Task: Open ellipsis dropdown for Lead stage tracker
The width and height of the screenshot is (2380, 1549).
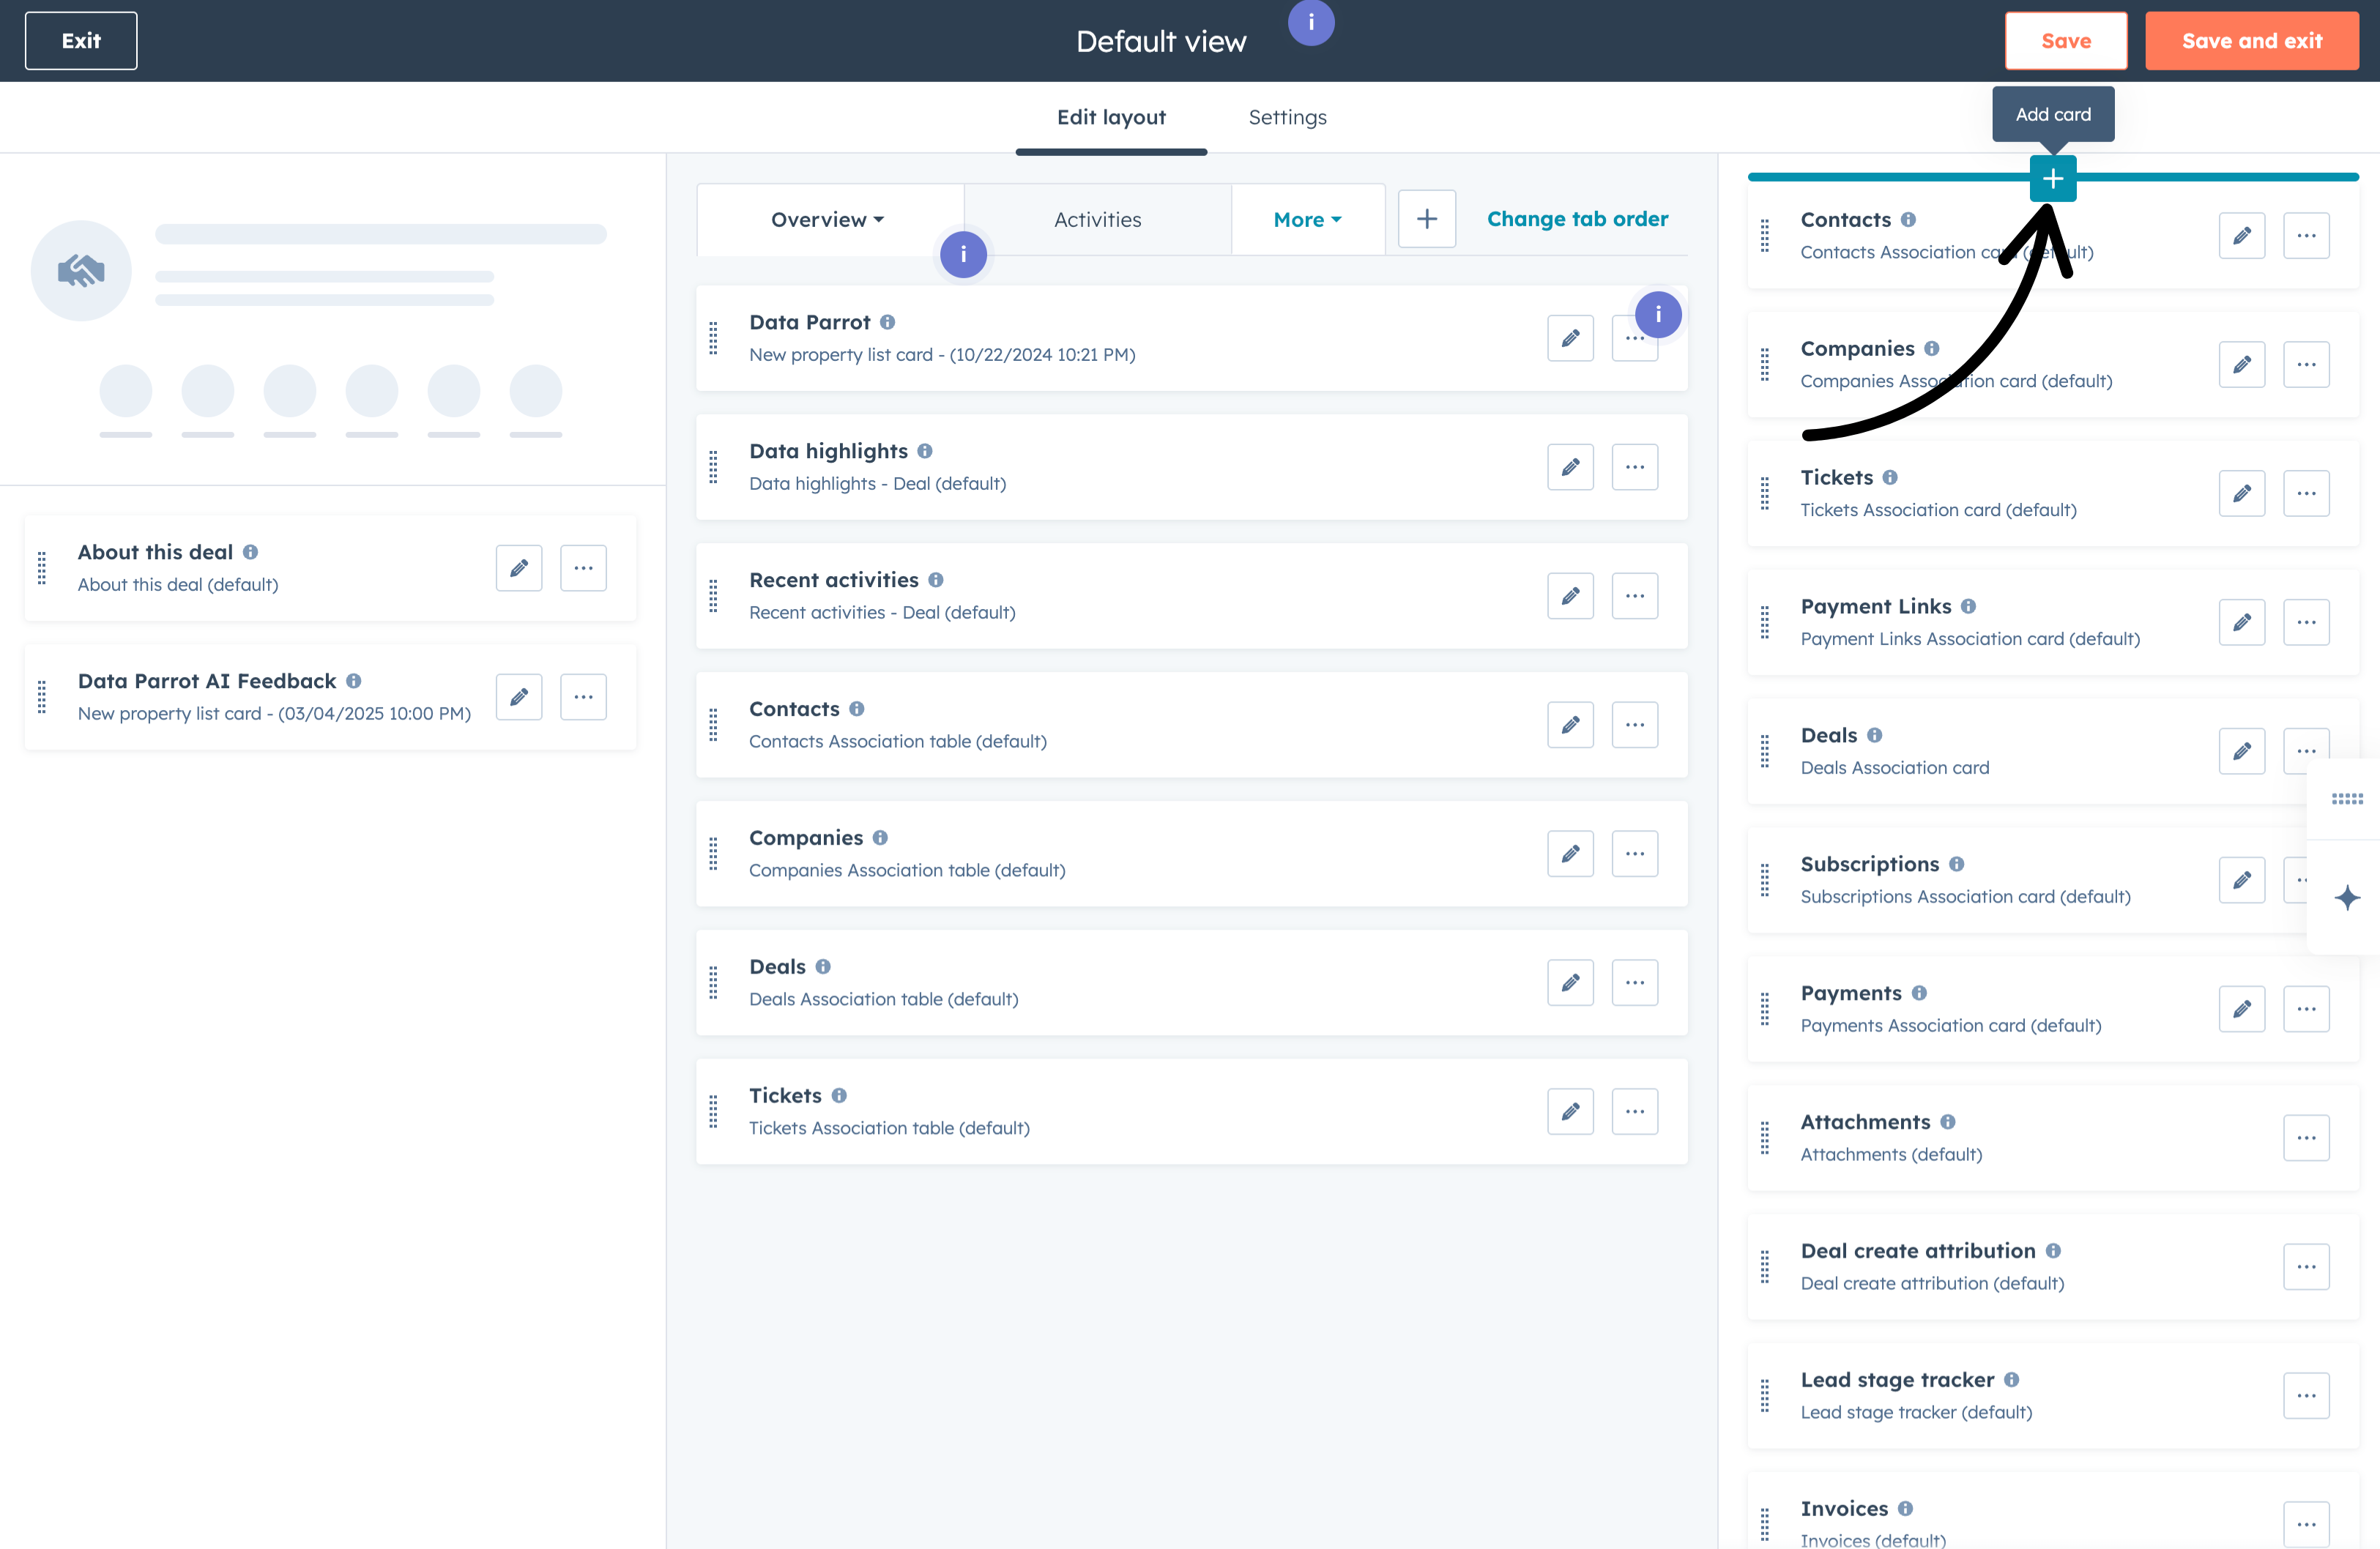Action: 2305,1396
